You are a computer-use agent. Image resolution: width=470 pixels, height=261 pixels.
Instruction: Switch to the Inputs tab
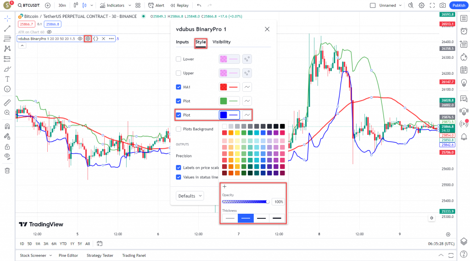tap(182, 42)
